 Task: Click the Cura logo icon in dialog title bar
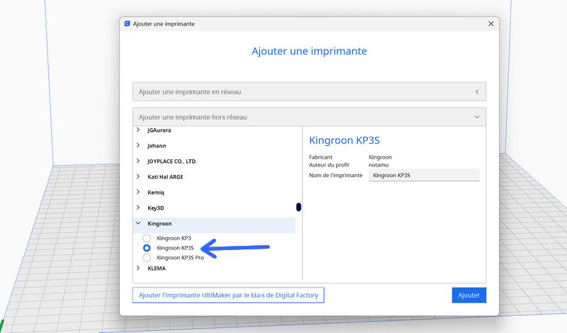[128, 23]
